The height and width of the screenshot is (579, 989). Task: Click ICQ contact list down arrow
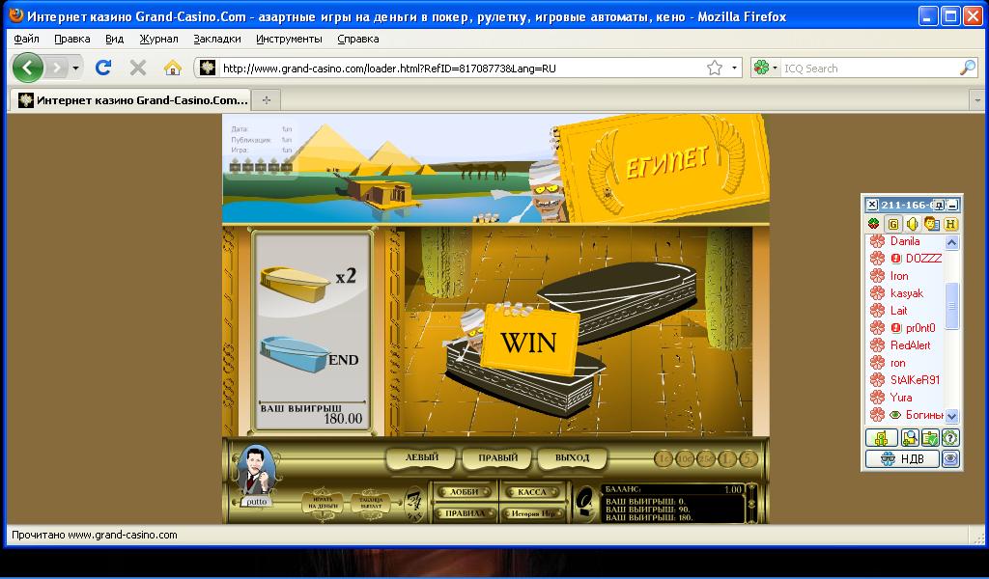(x=951, y=416)
